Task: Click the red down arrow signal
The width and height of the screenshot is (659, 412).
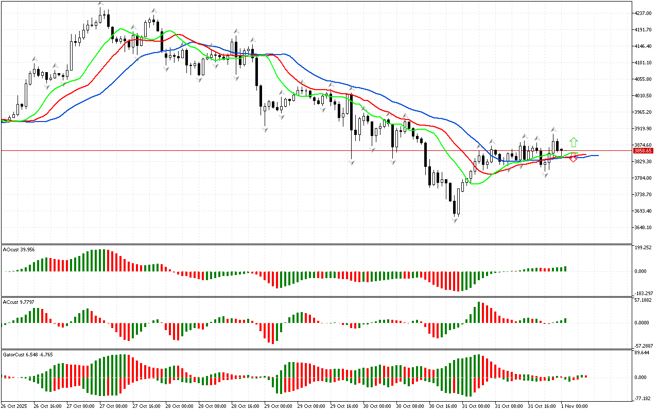Action: pos(573,158)
